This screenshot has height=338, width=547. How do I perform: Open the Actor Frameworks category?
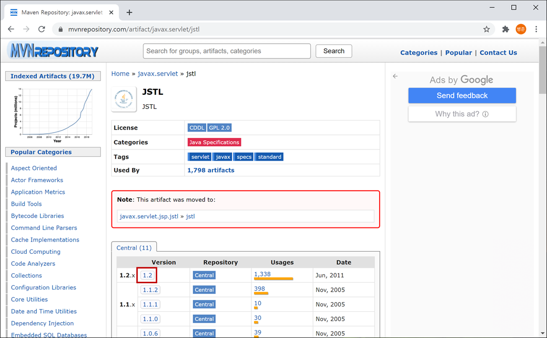tap(37, 180)
